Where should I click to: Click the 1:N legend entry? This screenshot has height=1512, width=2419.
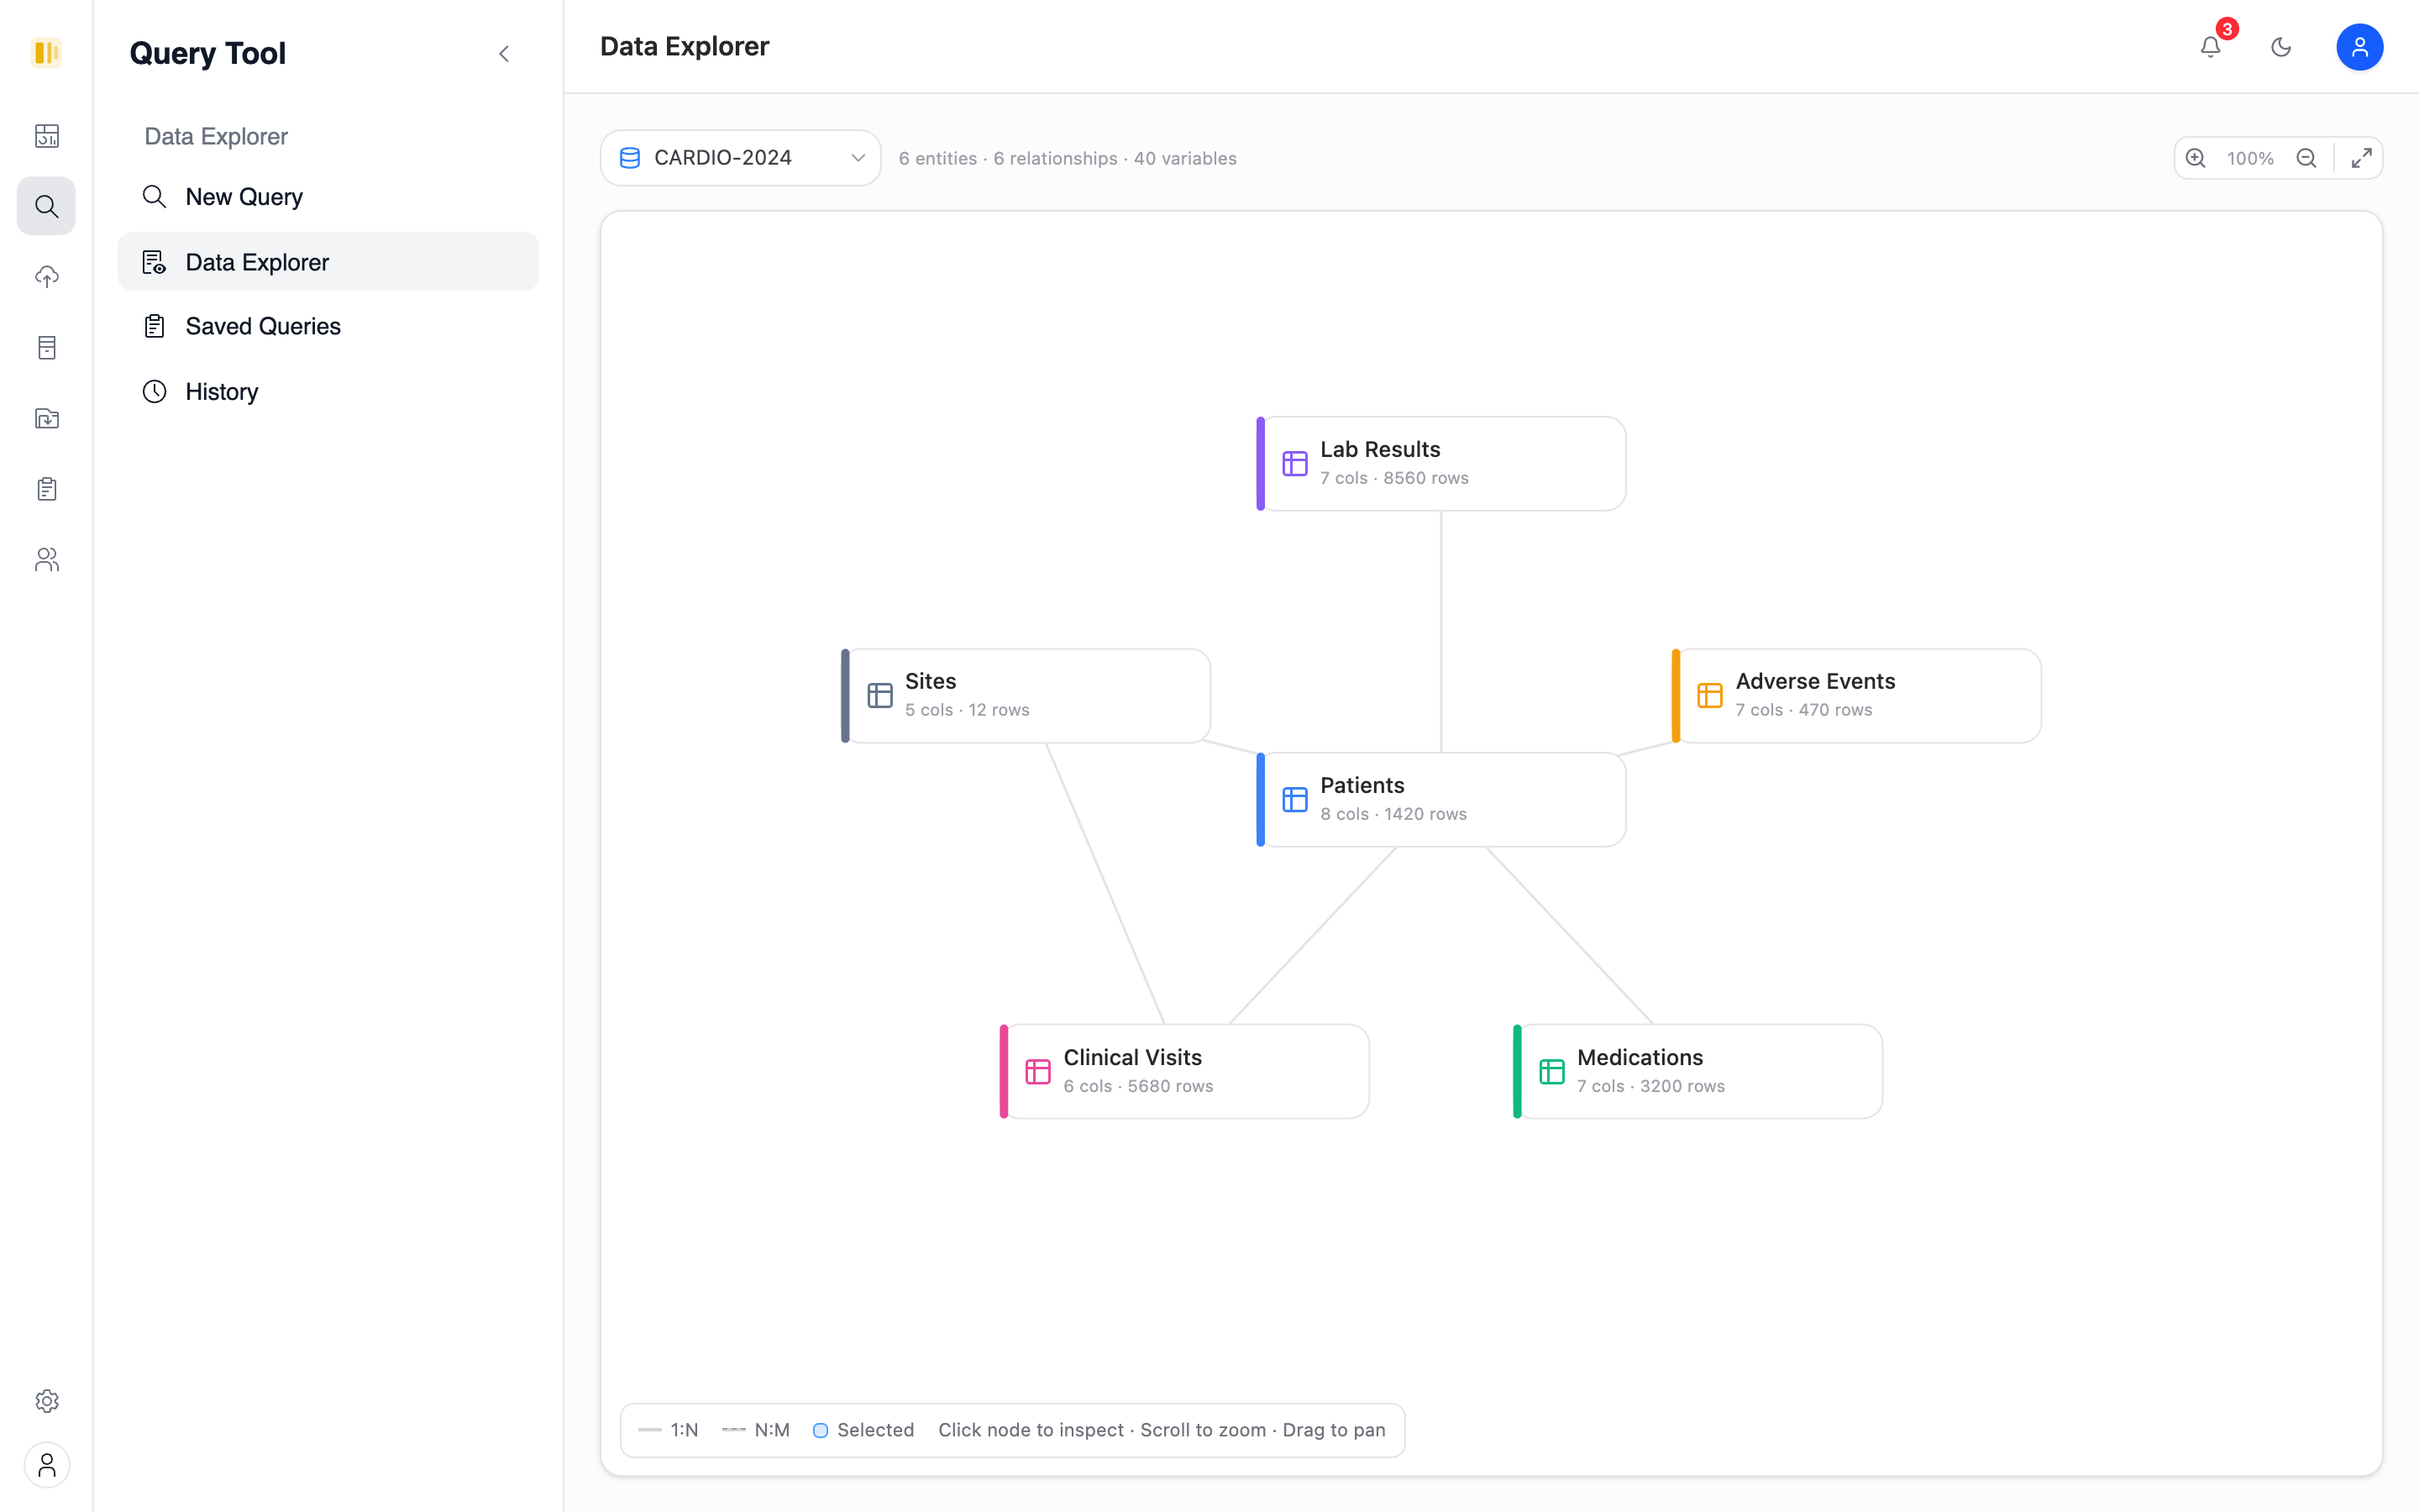point(668,1430)
